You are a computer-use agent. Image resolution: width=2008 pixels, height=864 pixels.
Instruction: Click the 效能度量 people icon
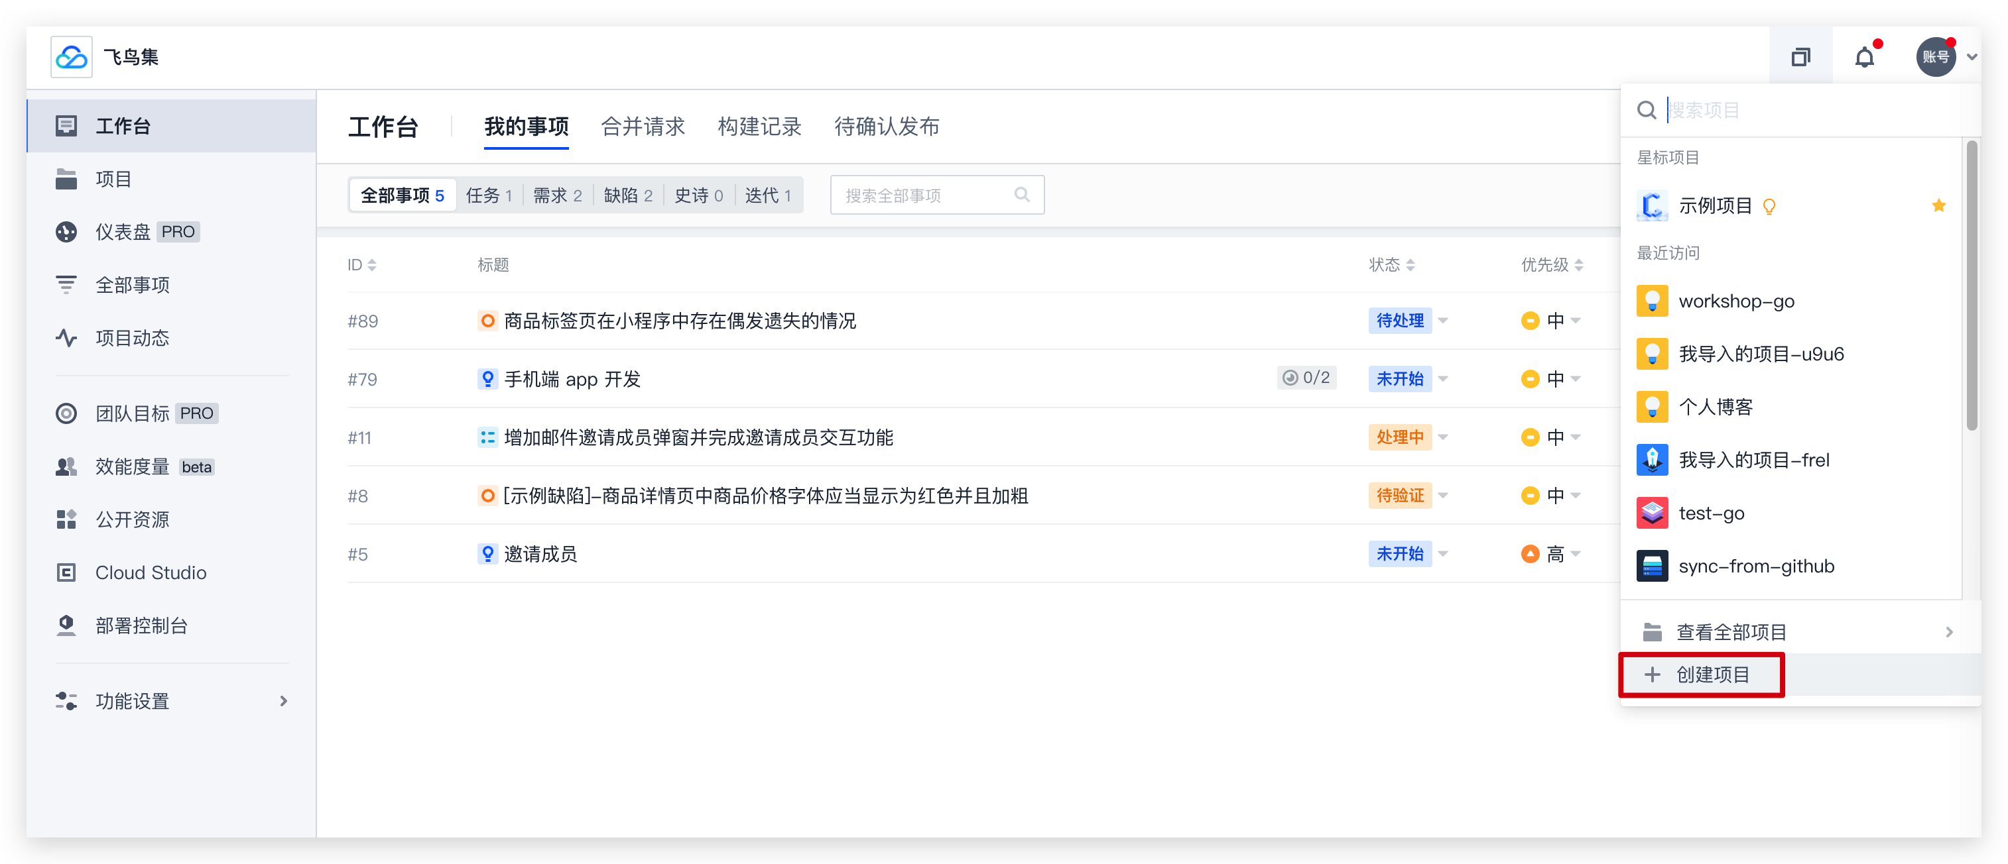pos(66,466)
